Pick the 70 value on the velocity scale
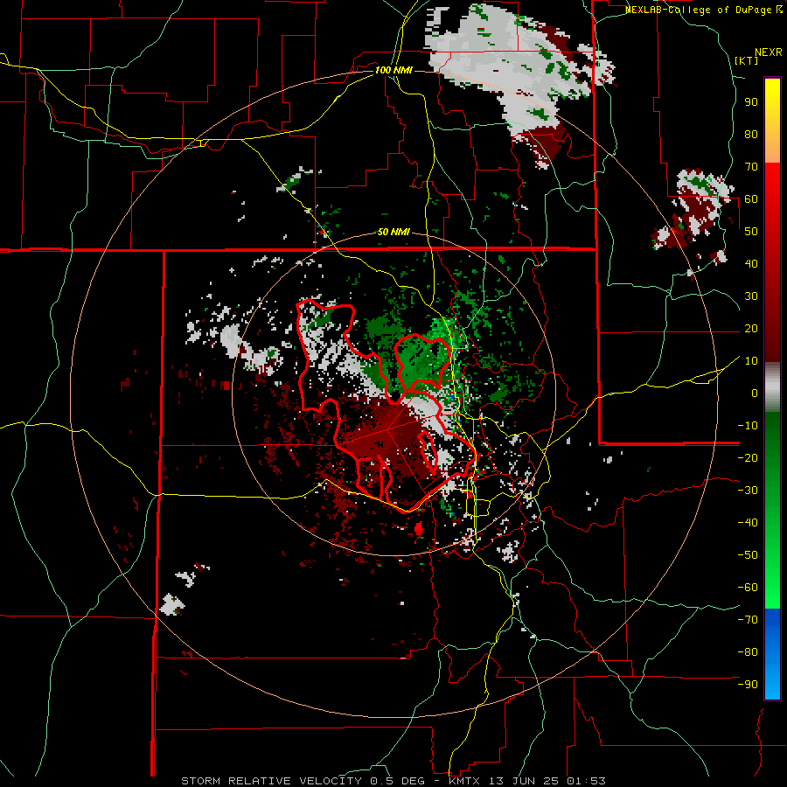Viewport: 787px width, 787px height. click(751, 167)
